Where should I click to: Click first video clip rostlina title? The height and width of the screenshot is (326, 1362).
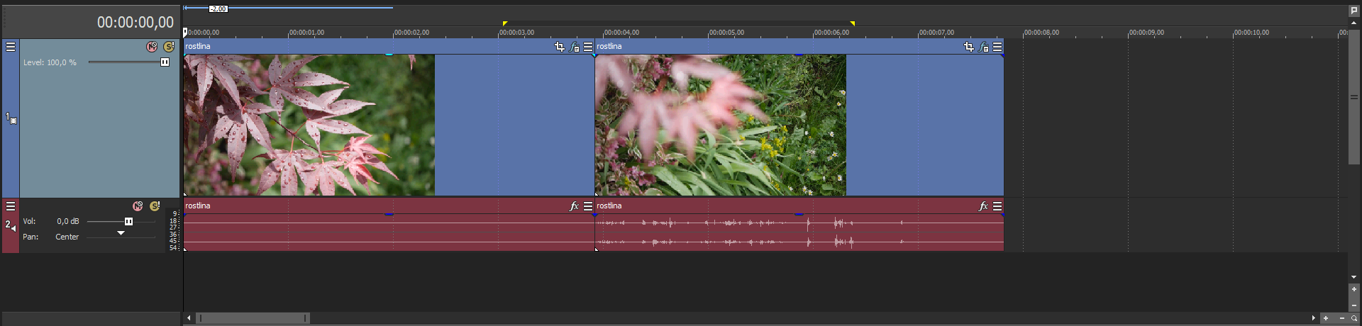[198, 46]
